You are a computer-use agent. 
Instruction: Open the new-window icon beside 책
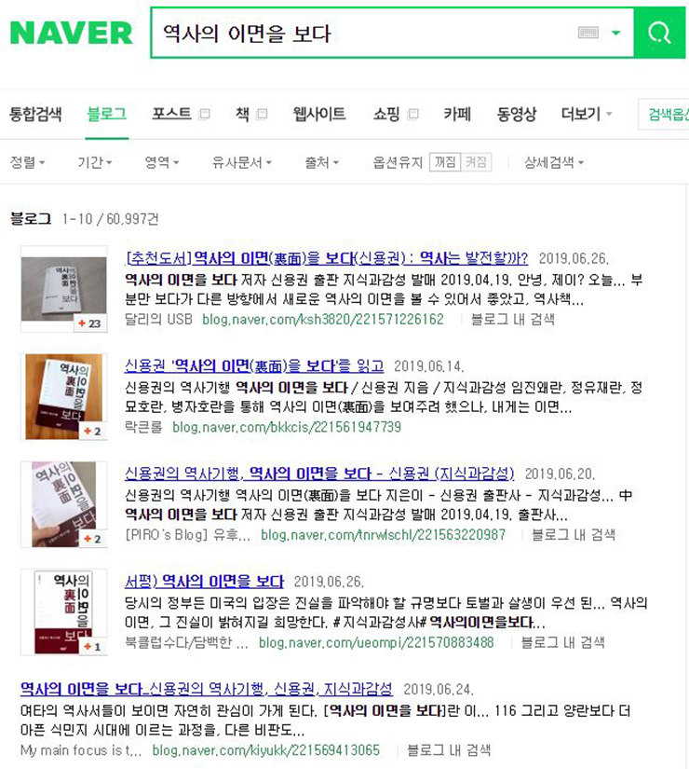(x=263, y=115)
